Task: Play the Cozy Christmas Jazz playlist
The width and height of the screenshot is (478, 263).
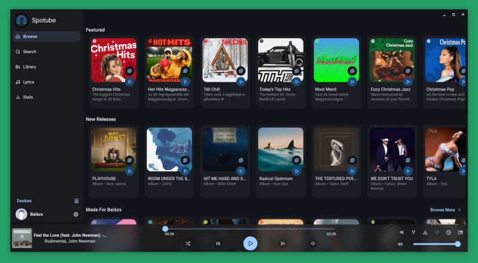Action: tap(408, 82)
